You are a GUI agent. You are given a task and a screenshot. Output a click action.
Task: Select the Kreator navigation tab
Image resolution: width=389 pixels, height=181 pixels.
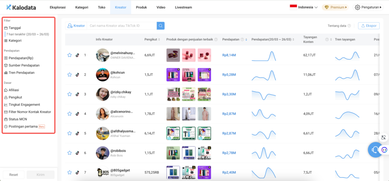coord(120,8)
